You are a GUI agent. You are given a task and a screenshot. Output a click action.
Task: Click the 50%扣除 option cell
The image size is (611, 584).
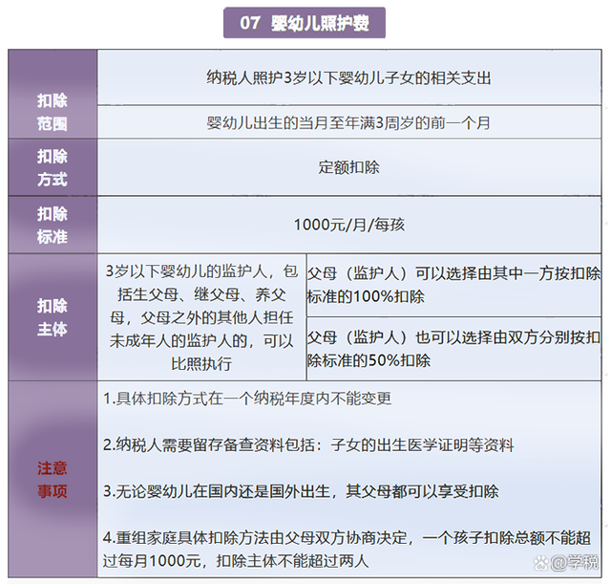(x=453, y=349)
